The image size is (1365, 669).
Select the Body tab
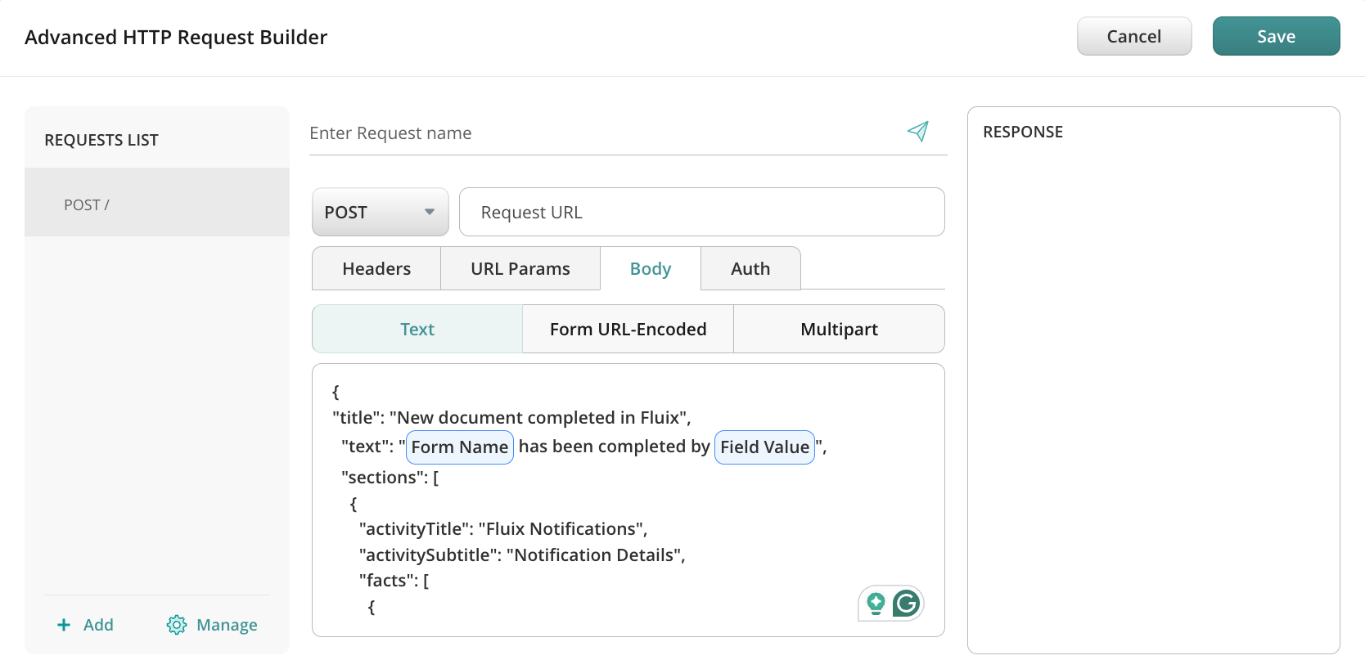pos(650,269)
